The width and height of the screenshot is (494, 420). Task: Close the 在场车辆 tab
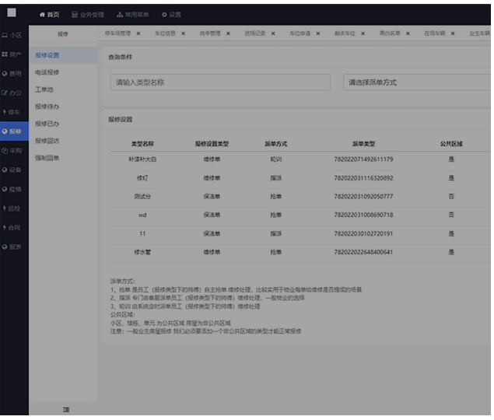[453, 33]
